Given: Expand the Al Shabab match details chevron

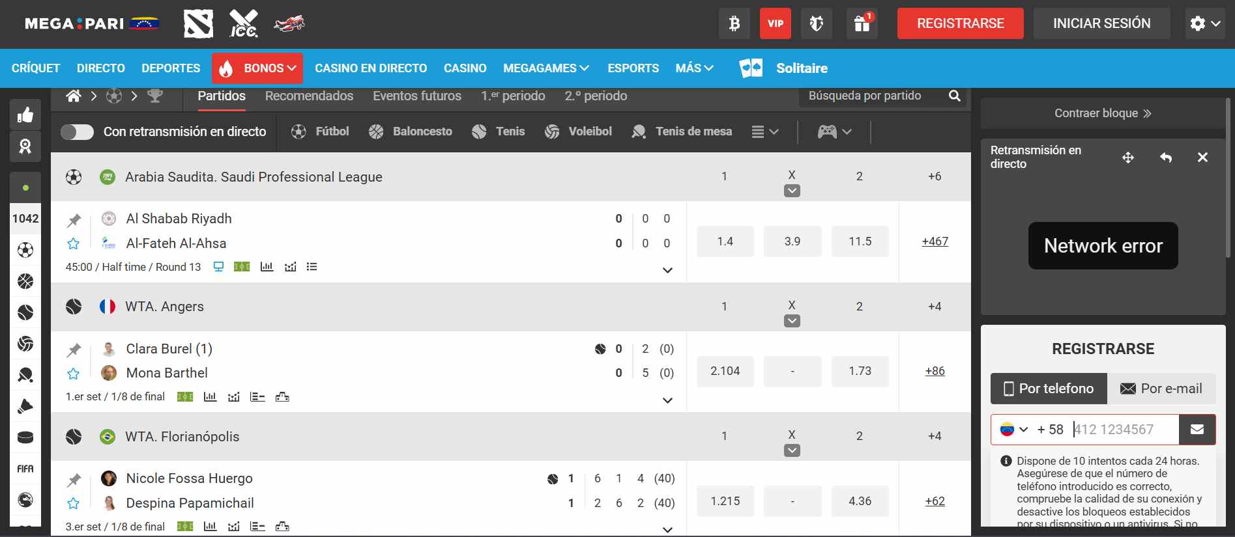Looking at the screenshot, I should (x=667, y=270).
